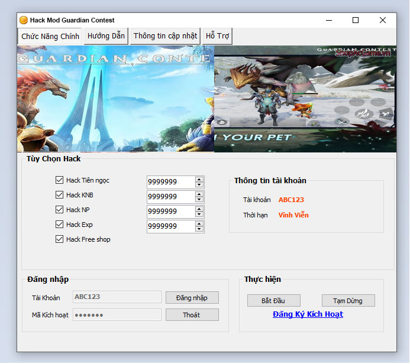Decrease the Hack Tiên ngọc value with down arrow
The image size is (410, 364).
199,185
